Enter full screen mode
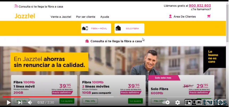Viewport: 229px width, 107px height. click(220, 102)
